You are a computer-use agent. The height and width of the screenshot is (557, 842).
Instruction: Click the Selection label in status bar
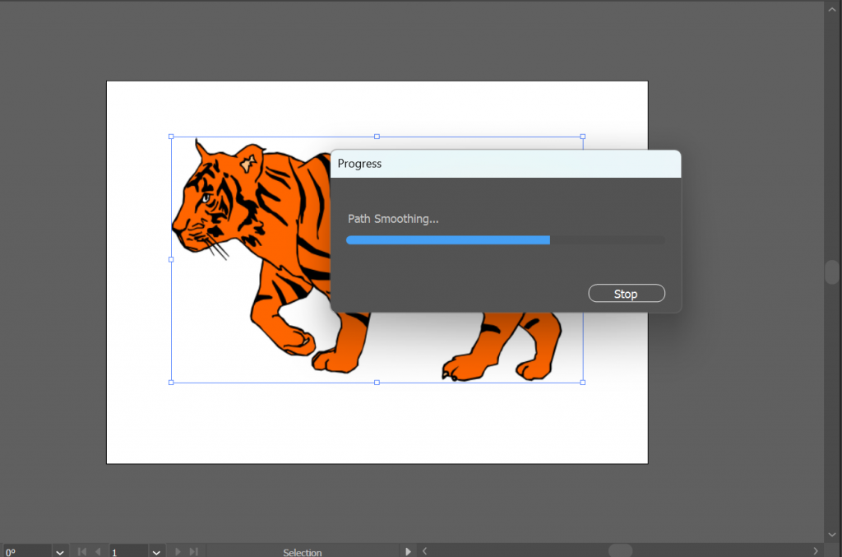303,551
